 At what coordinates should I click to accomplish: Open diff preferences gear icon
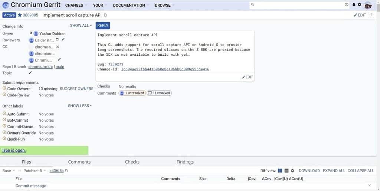pyautogui.click(x=292, y=171)
